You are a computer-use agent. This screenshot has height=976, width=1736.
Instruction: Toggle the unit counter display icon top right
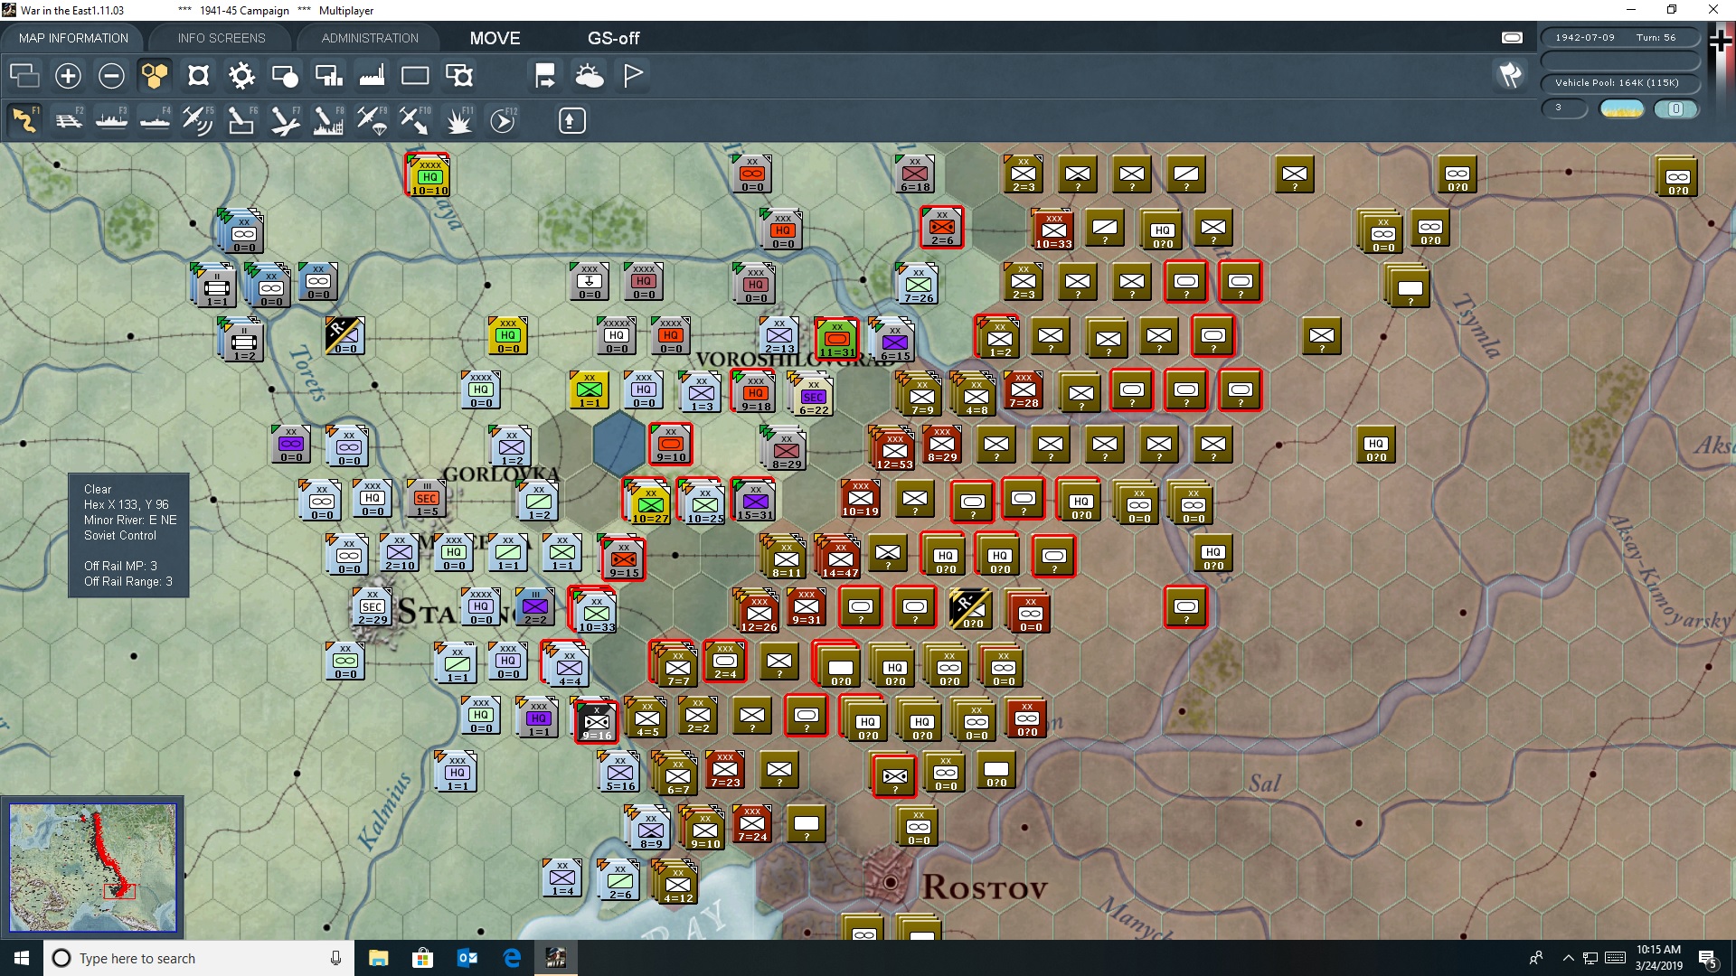click(1511, 38)
